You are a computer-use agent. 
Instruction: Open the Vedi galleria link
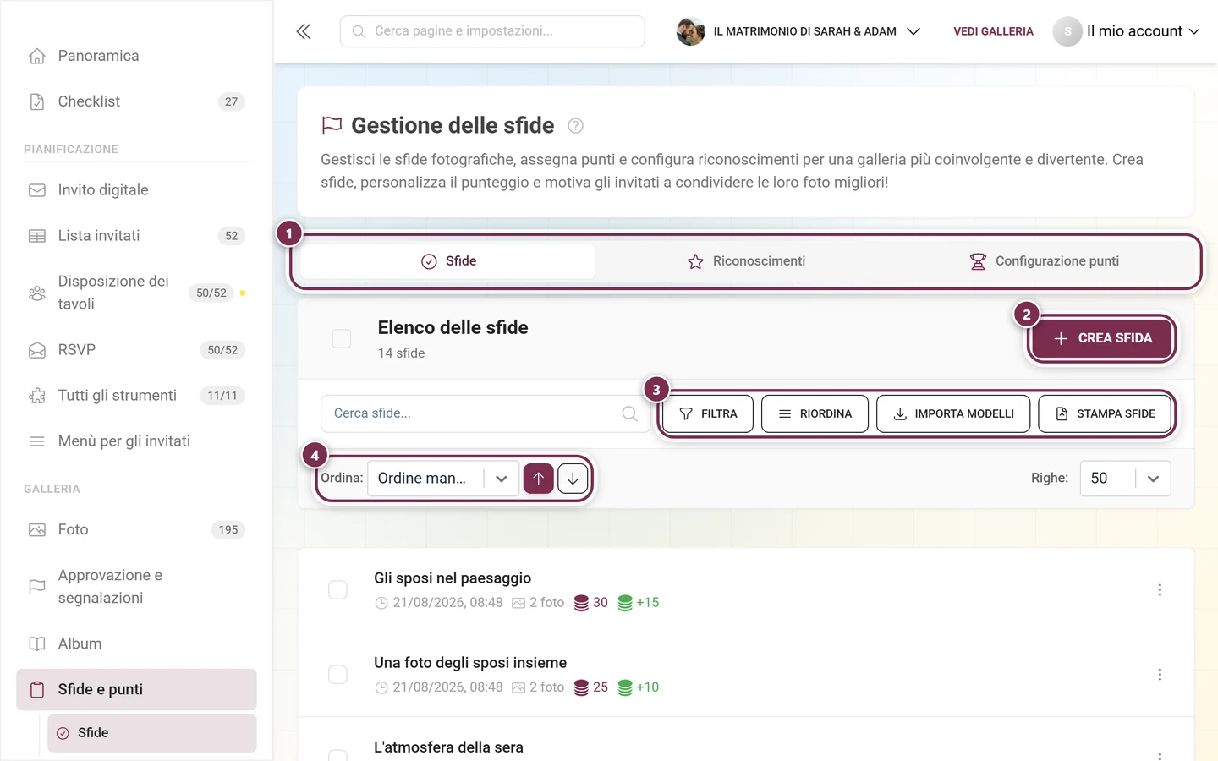coord(993,31)
